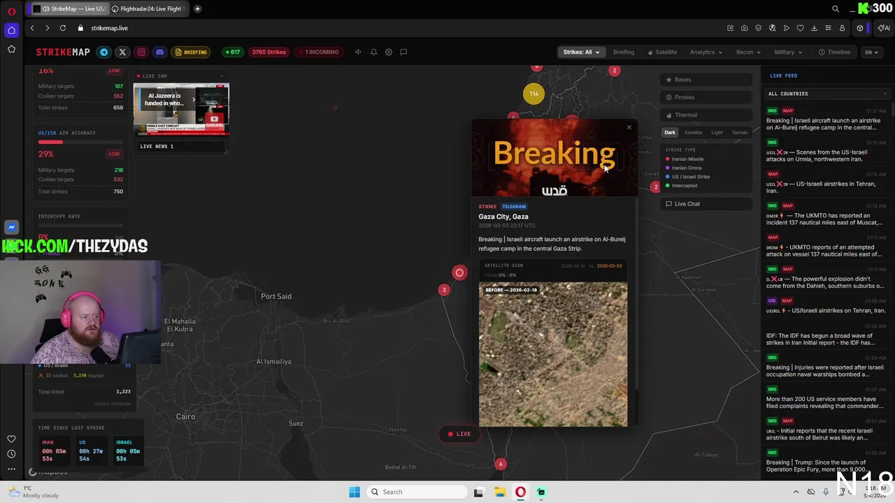Add page to bookmarks heart icon
Screen dimensions: 895x503
tap(800, 28)
